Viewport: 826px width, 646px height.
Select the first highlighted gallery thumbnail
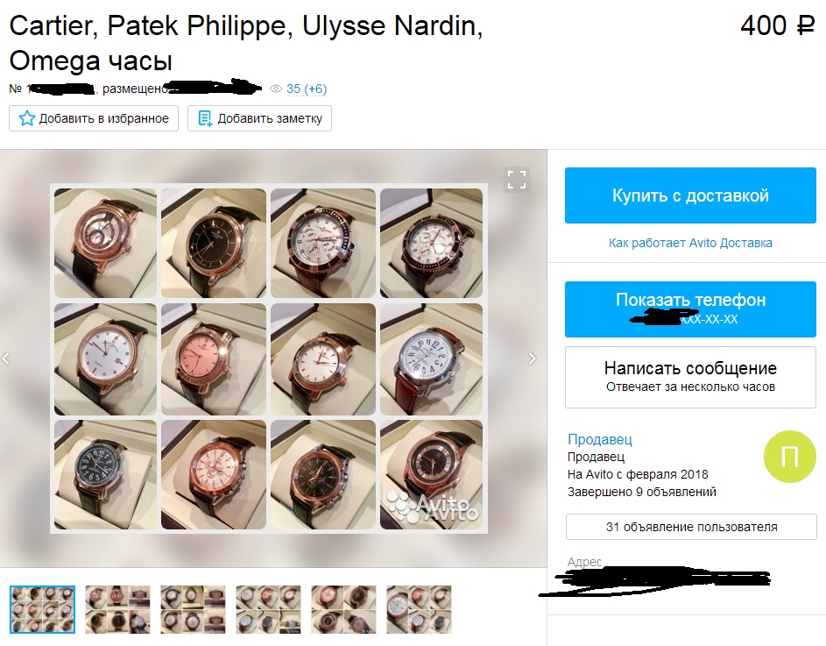point(43,609)
